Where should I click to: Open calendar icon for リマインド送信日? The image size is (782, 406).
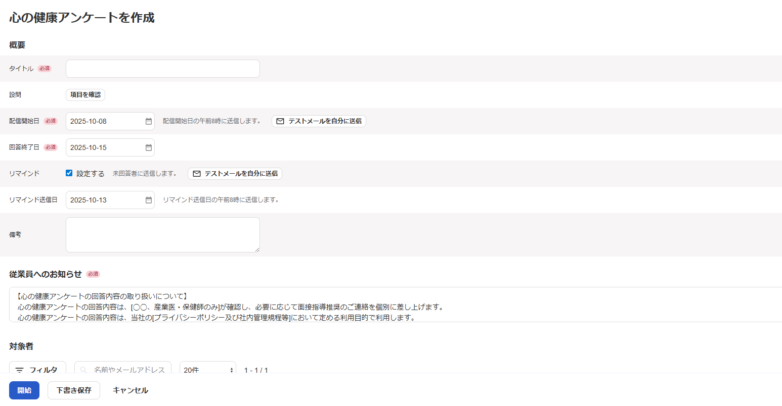tap(149, 200)
